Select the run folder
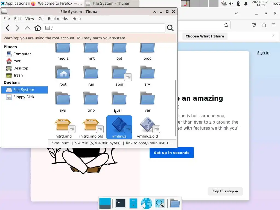The width and height of the screenshot is (280, 210). (x=91, y=76)
